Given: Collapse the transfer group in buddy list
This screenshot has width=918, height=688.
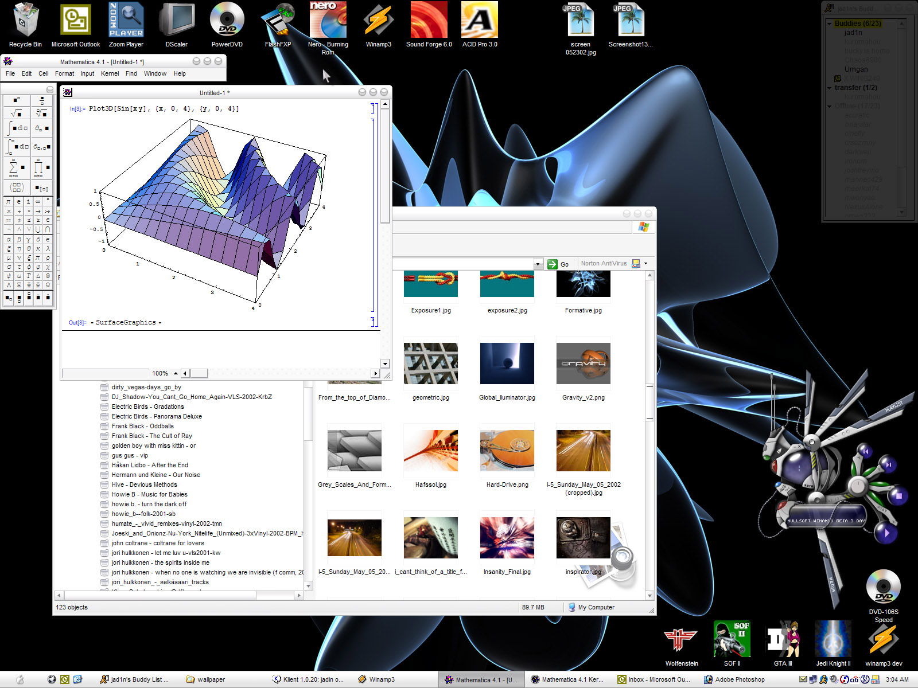Looking at the screenshot, I should tap(830, 88).
